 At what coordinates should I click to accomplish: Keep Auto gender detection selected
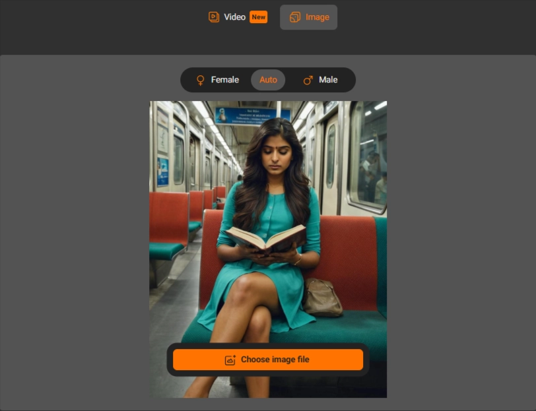click(x=268, y=79)
